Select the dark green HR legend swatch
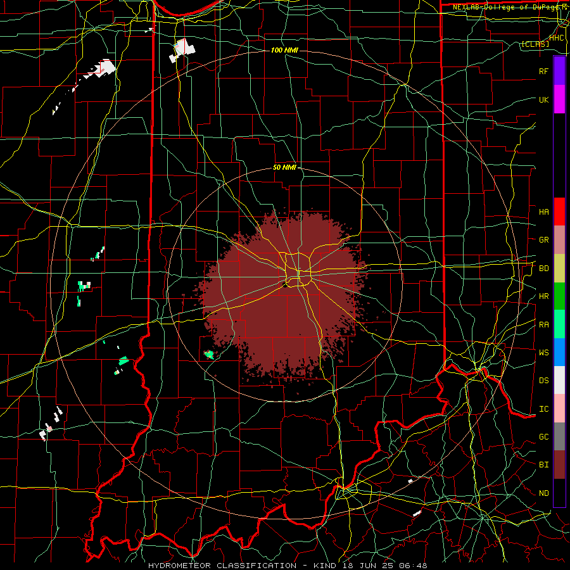This screenshot has width=570, height=570. pyautogui.click(x=559, y=296)
